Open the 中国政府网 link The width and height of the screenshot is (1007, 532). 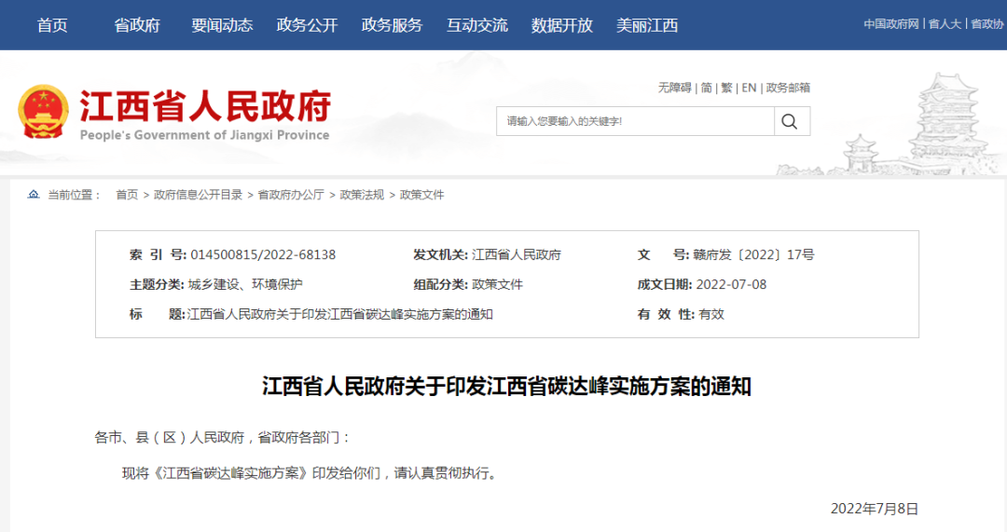(x=891, y=24)
